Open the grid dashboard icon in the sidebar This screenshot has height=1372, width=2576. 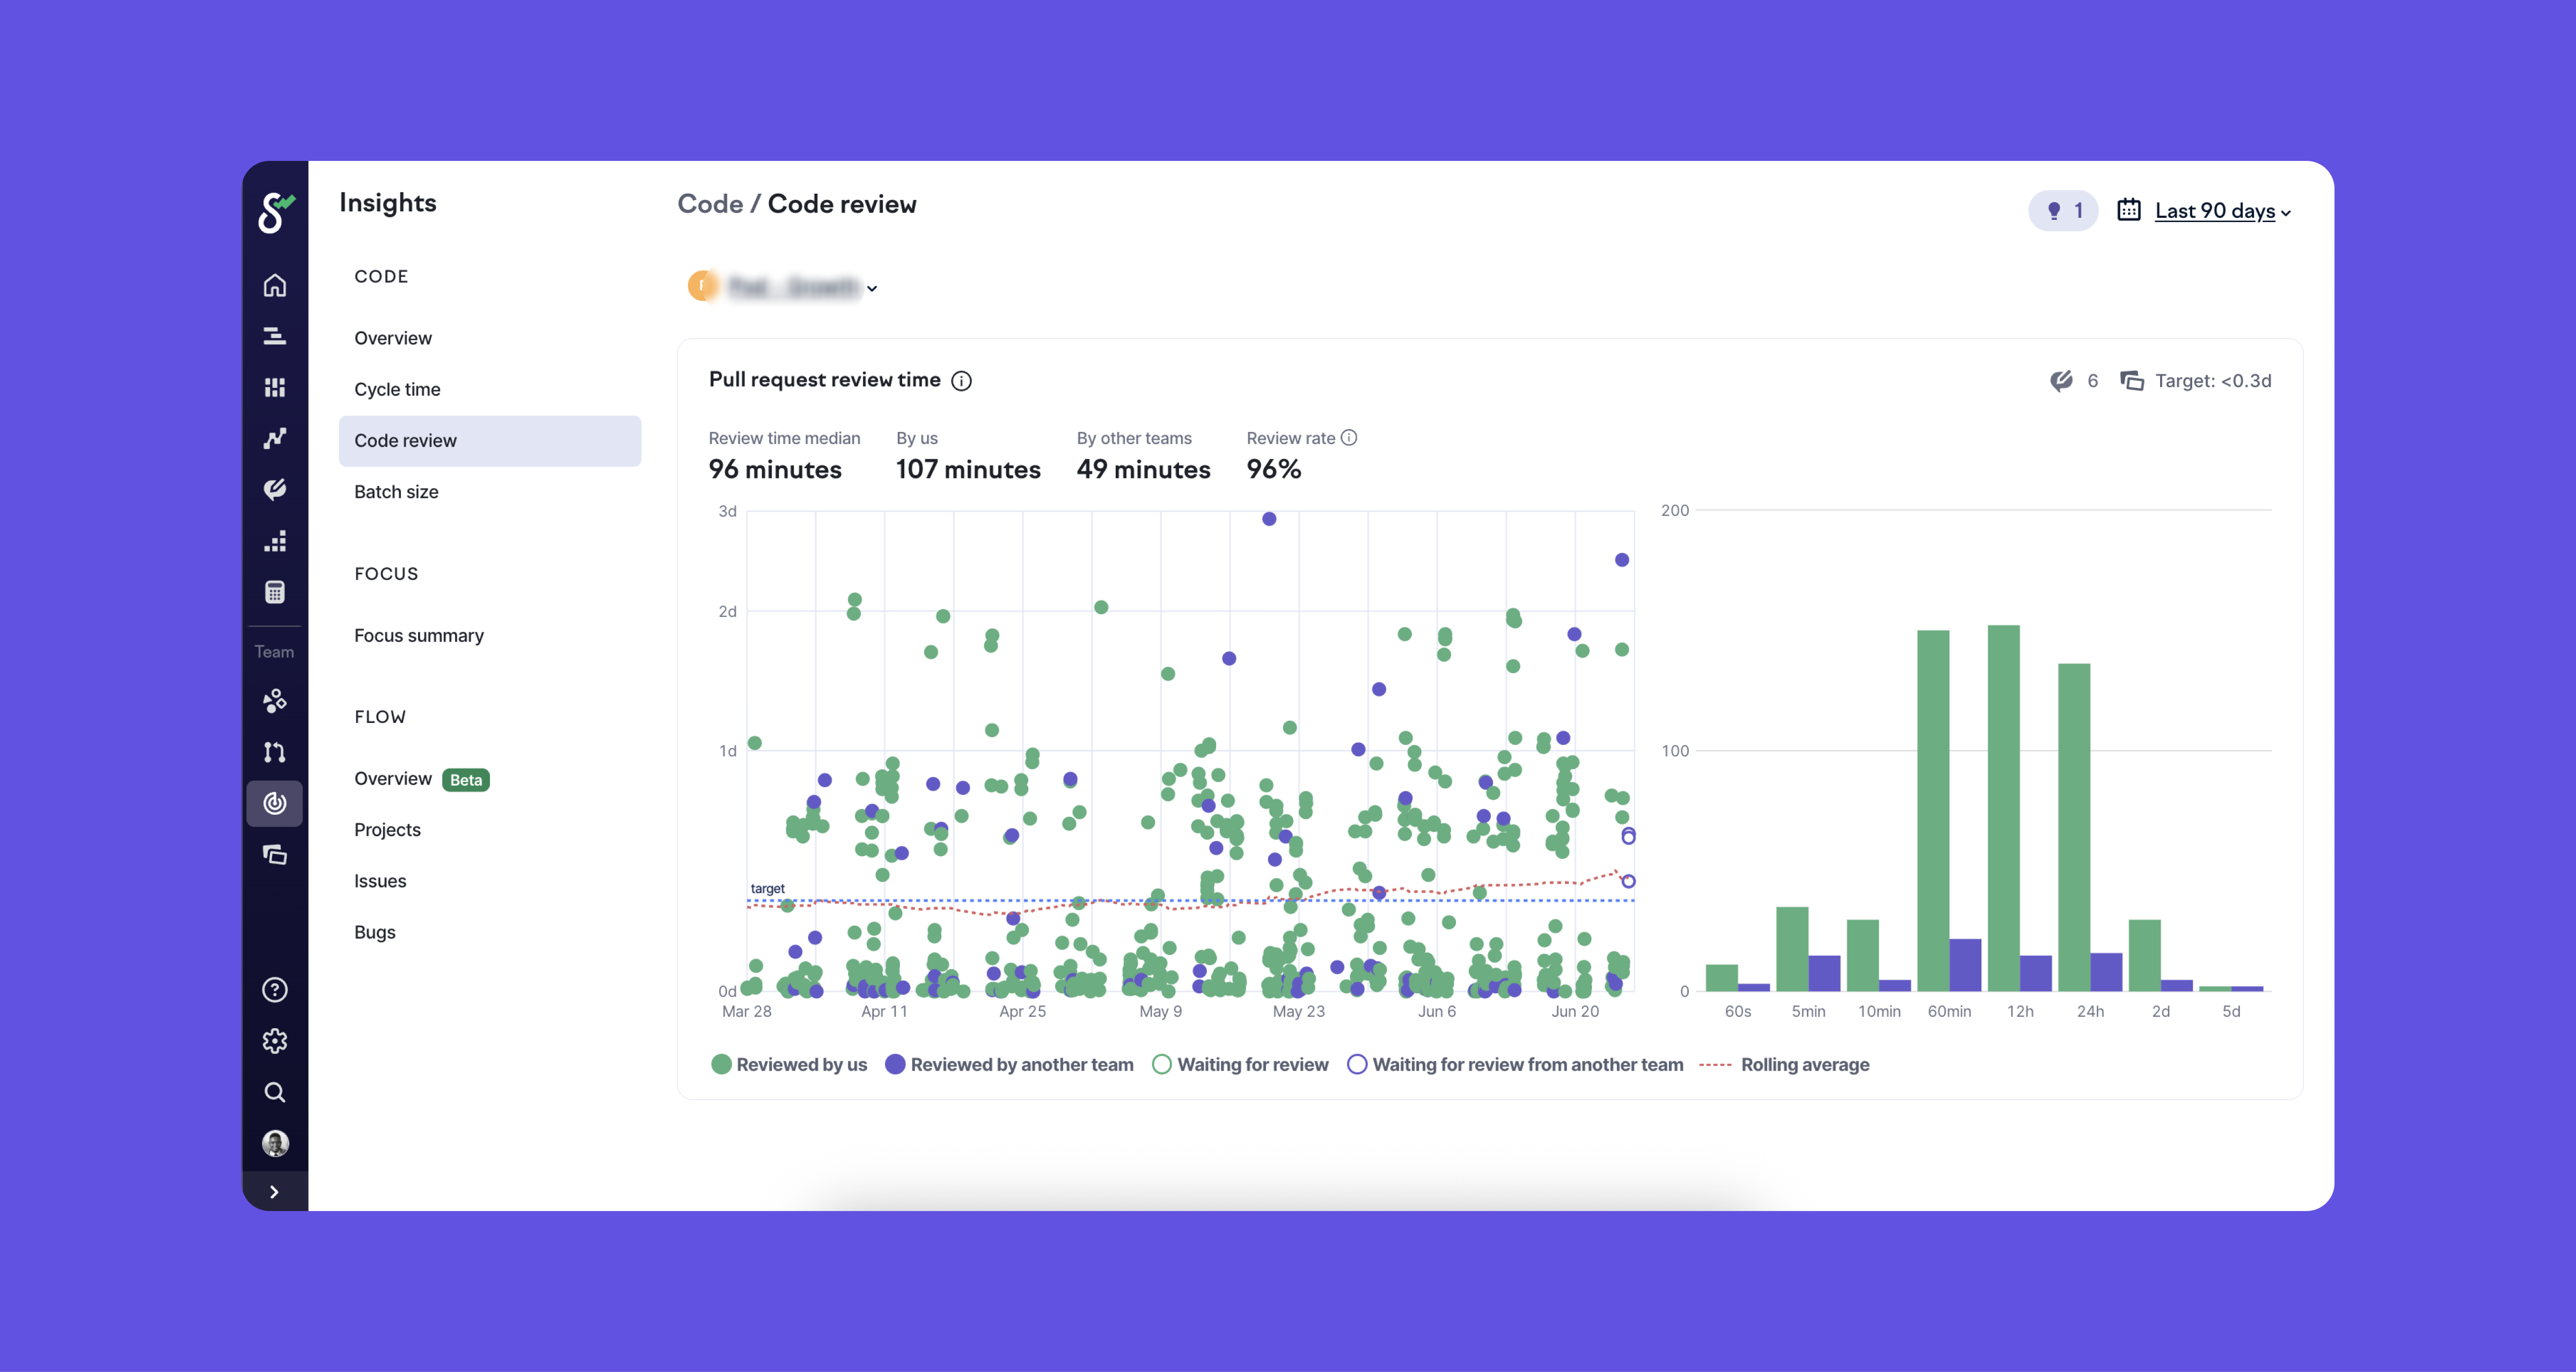pyautogui.click(x=274, y=388)
